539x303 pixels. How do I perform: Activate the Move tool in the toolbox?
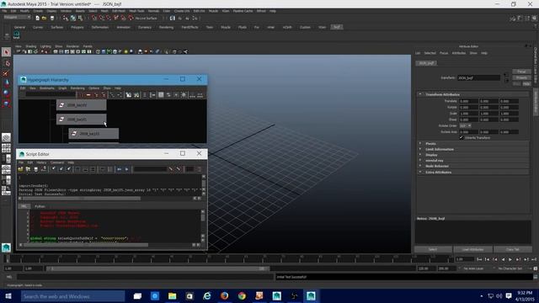click(x=6, y=82)
